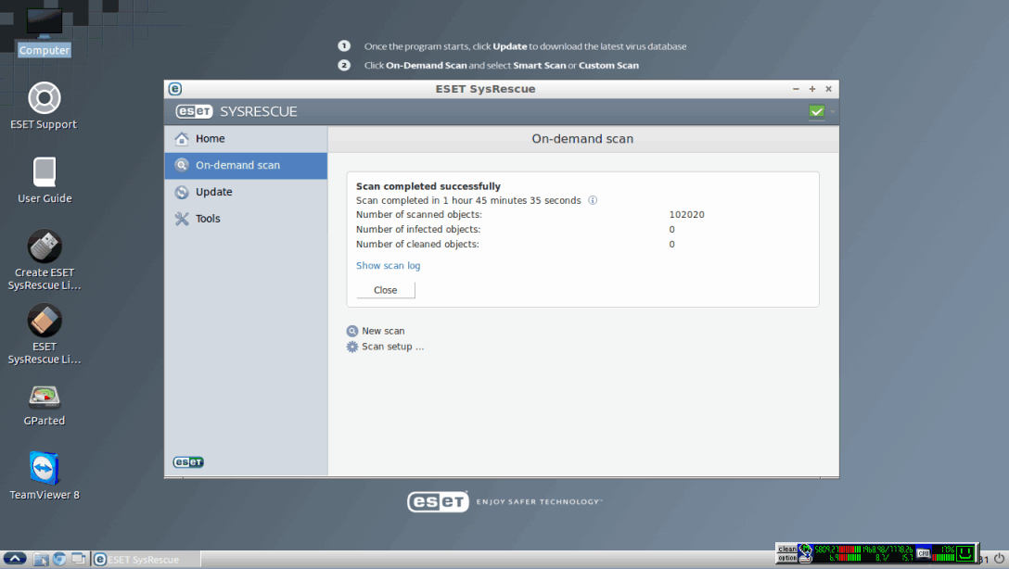Open the Update section
The width and height of the screenshot is (1009, 569).
(x=246, y=192)
